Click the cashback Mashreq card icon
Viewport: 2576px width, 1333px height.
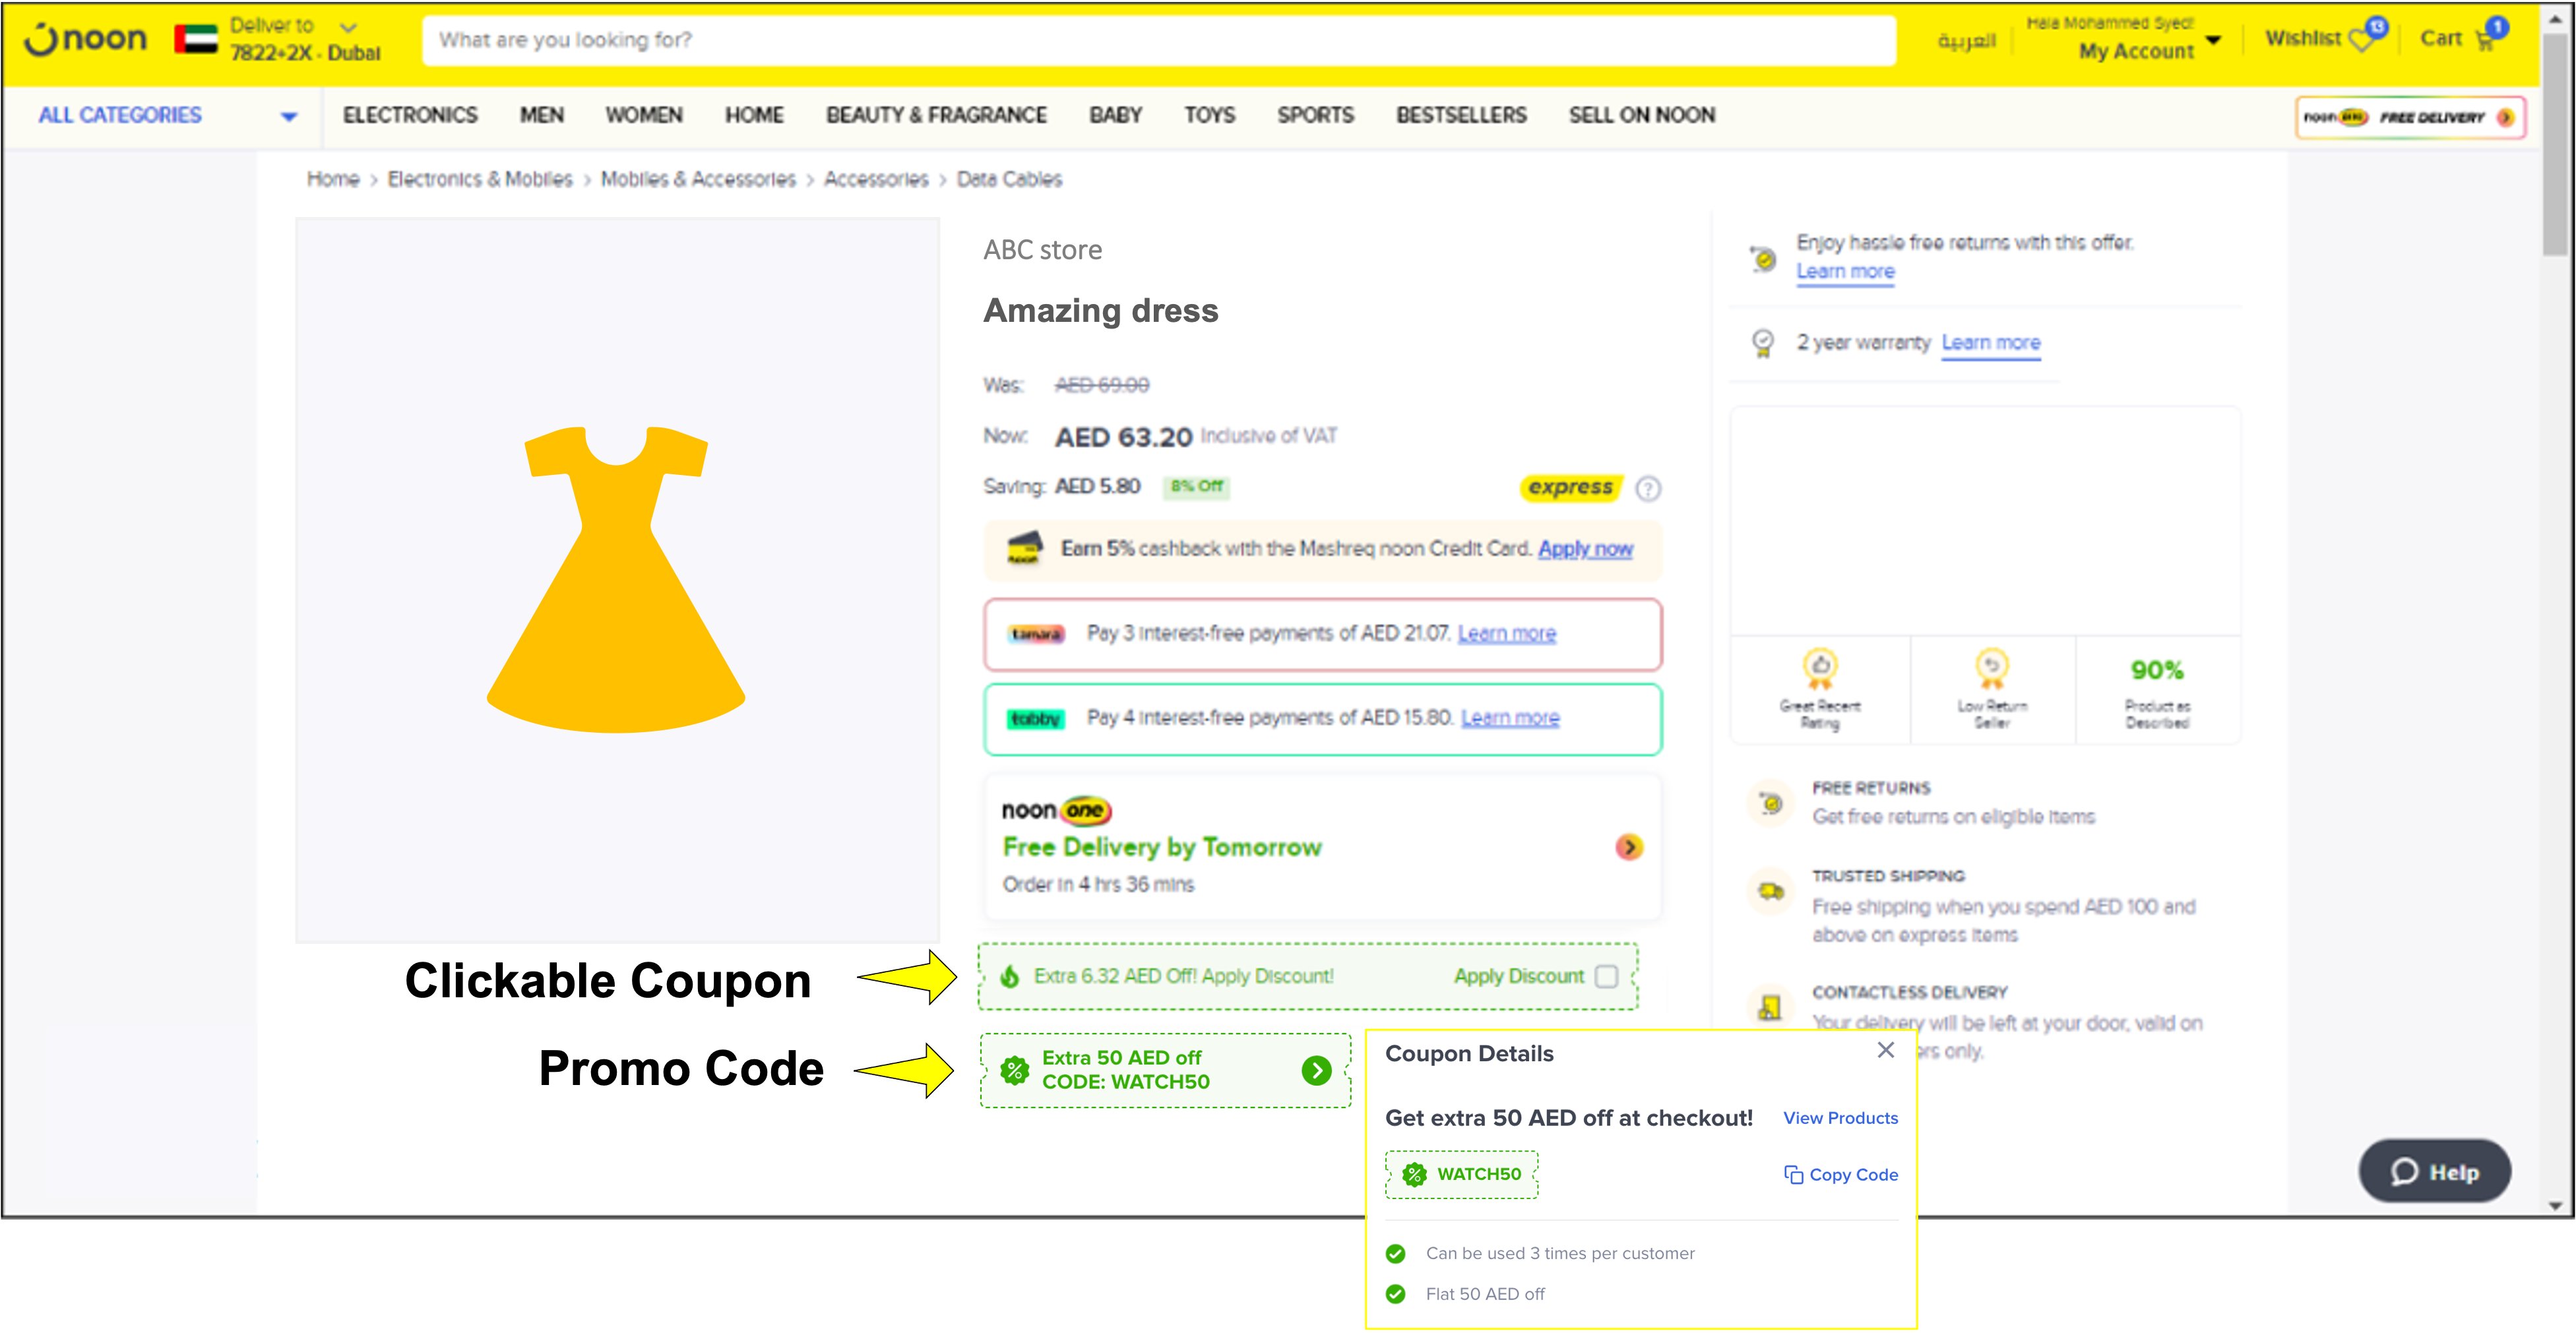[x=1021, y=547]
